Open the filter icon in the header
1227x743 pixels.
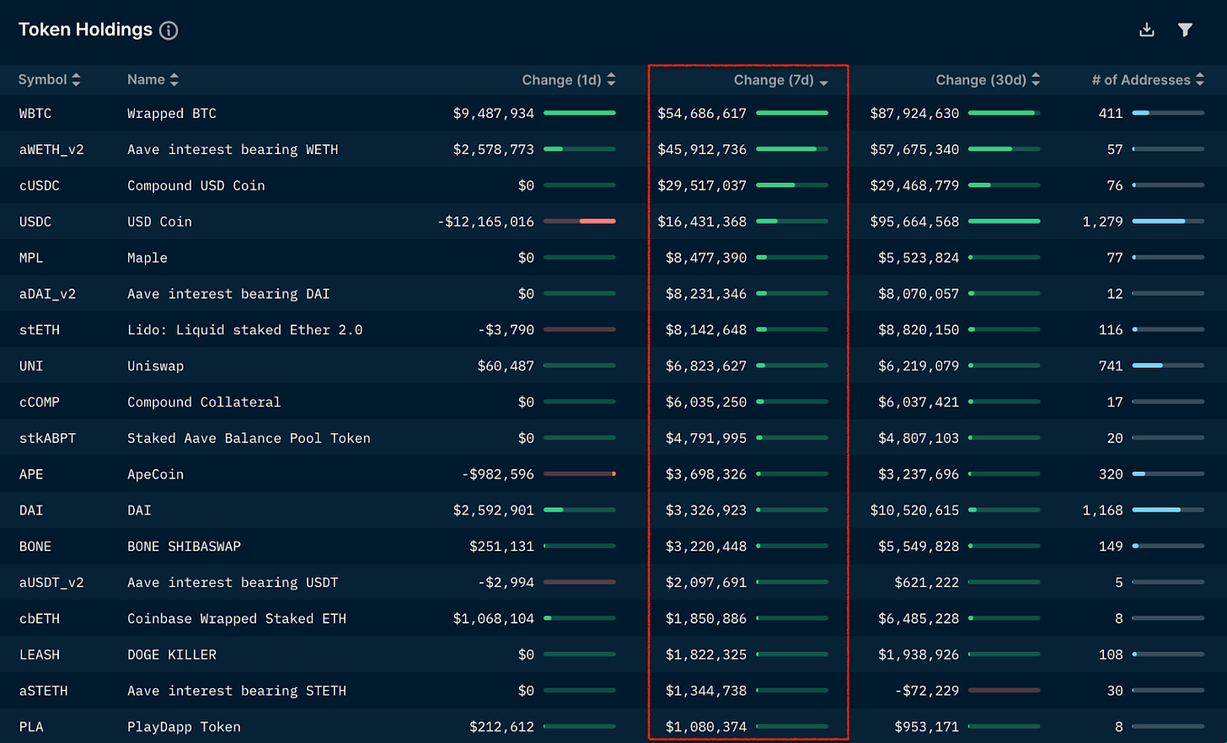[1185, 30]
